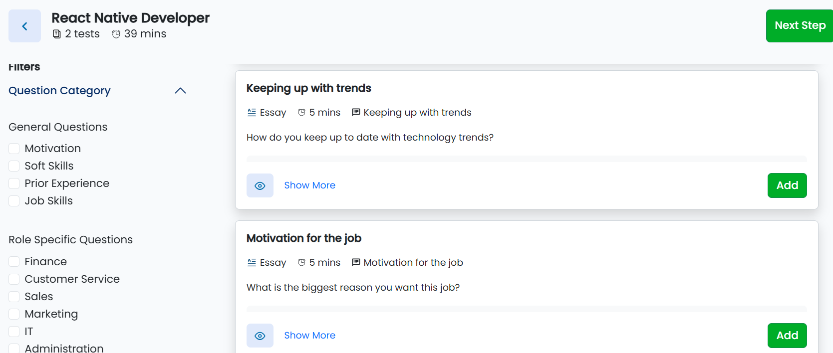Screen dimensions: 833x353
Task: Proceed with the Next Step button
Action: click(x=800, y=25)
